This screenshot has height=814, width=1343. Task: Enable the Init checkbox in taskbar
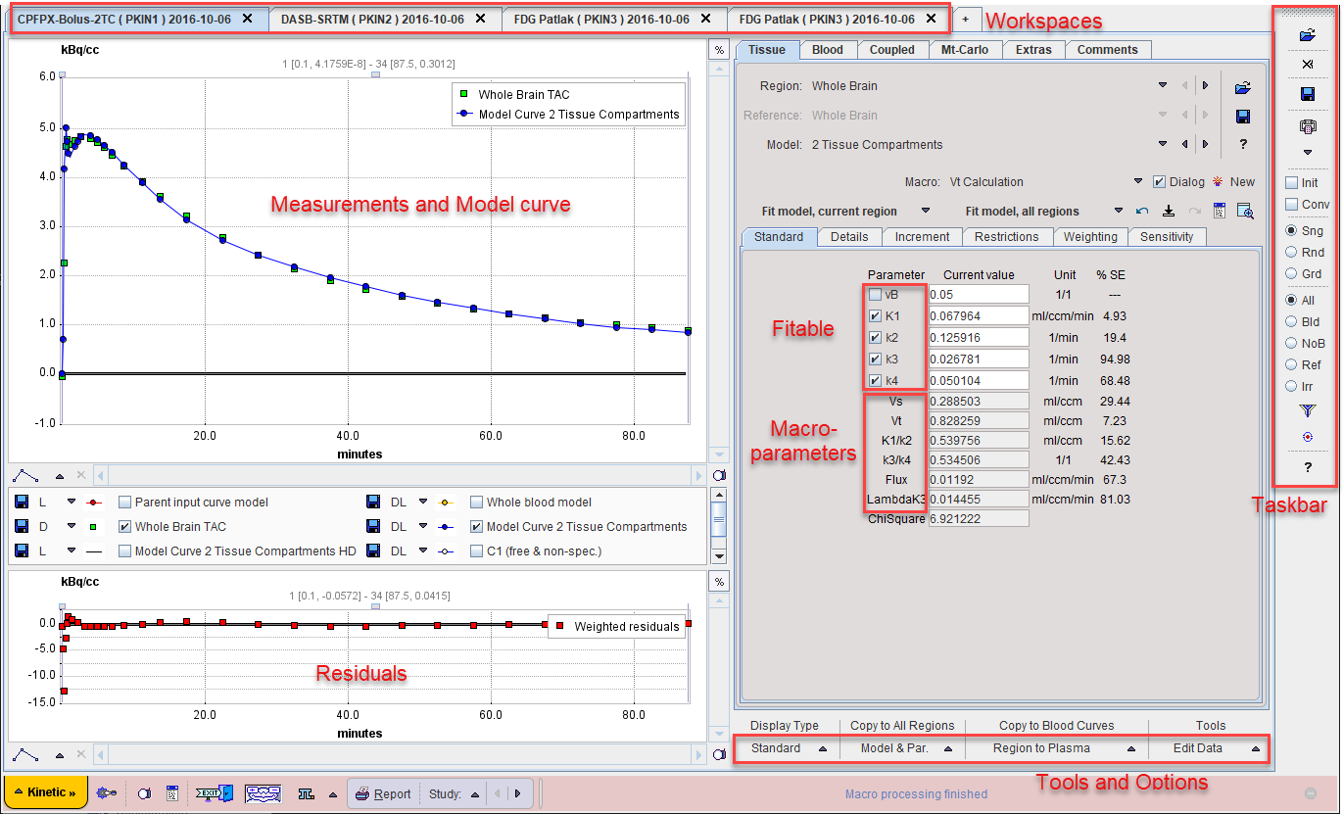point(1292,183)
